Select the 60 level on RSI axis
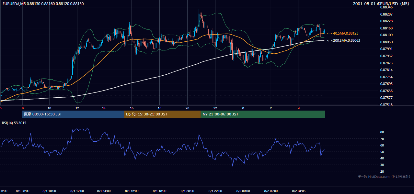414x194 pixels. click(382, 145)
